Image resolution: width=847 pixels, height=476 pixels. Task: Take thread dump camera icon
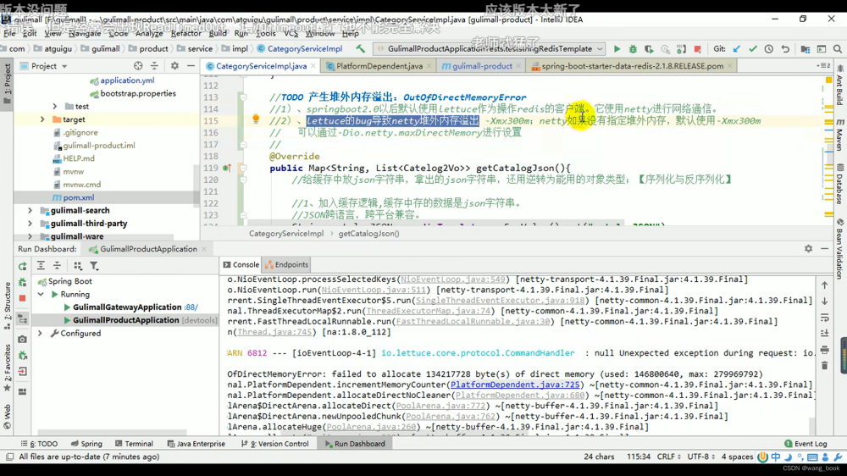click(x=22, y=340)
